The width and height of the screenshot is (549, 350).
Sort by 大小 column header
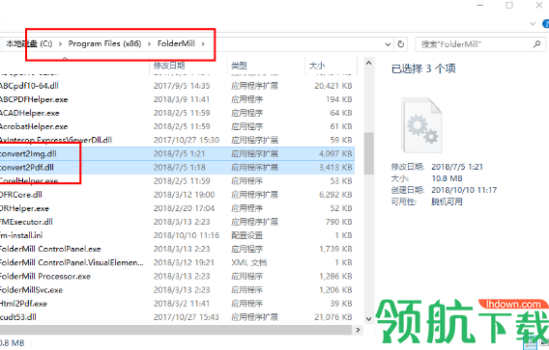coord(317,66)
